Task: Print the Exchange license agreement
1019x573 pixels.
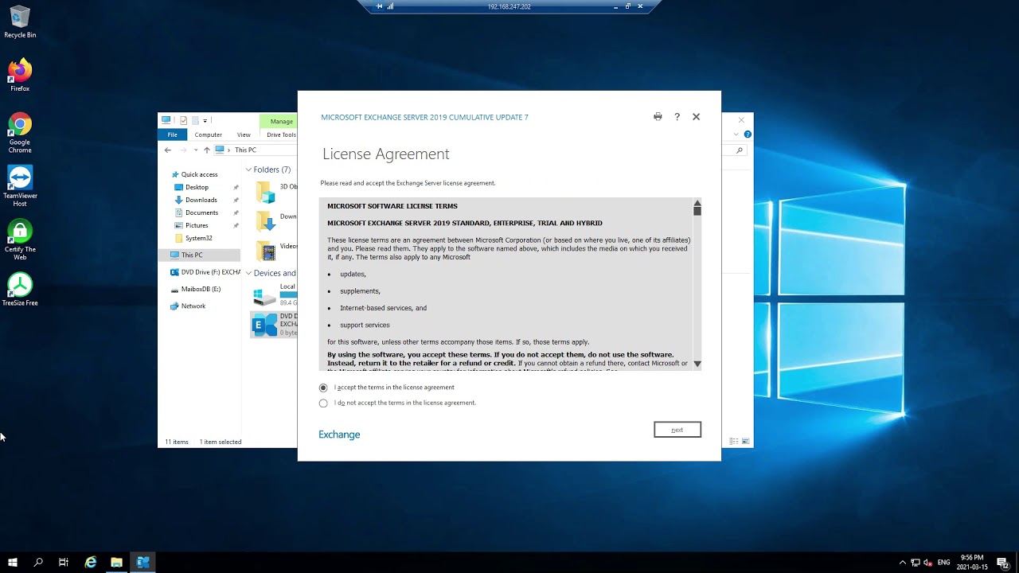Action: click(x=658, y=116)
